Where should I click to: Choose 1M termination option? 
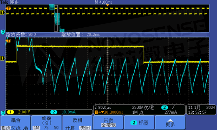pos(36,128)
